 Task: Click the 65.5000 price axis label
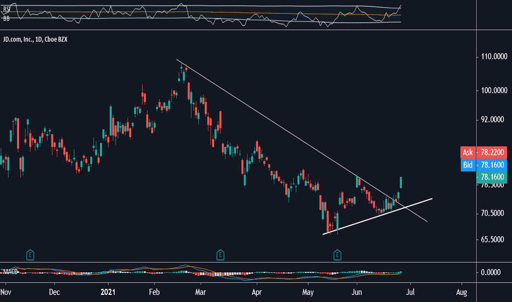pos(492,239)
